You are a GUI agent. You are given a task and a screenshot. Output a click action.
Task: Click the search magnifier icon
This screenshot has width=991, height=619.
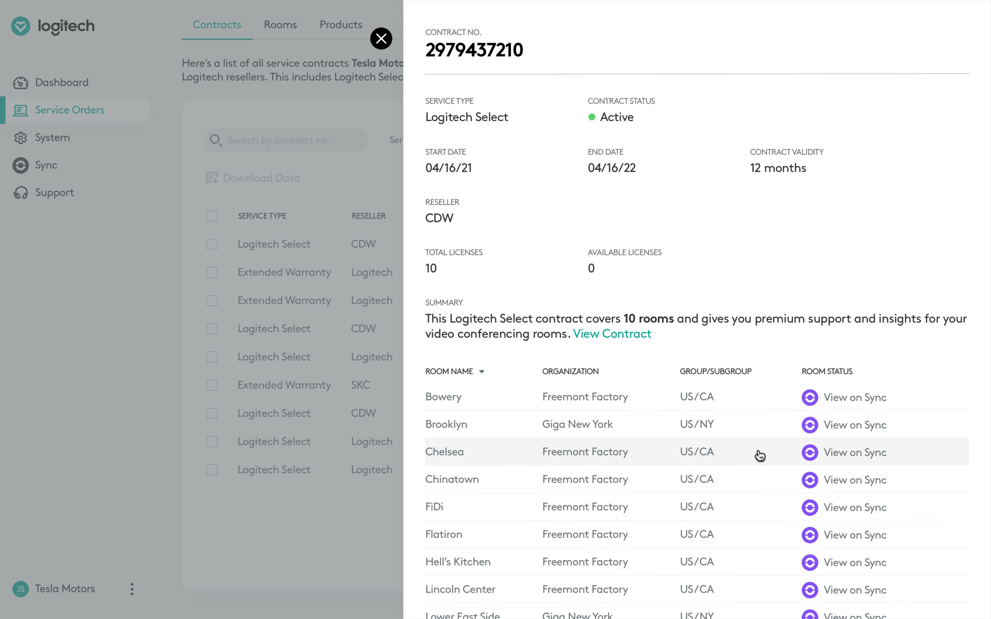pos(215,140)
